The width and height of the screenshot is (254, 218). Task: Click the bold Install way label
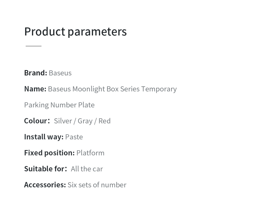[44, 137]
